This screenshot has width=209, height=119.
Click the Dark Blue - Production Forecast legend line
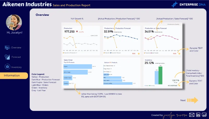45,80
